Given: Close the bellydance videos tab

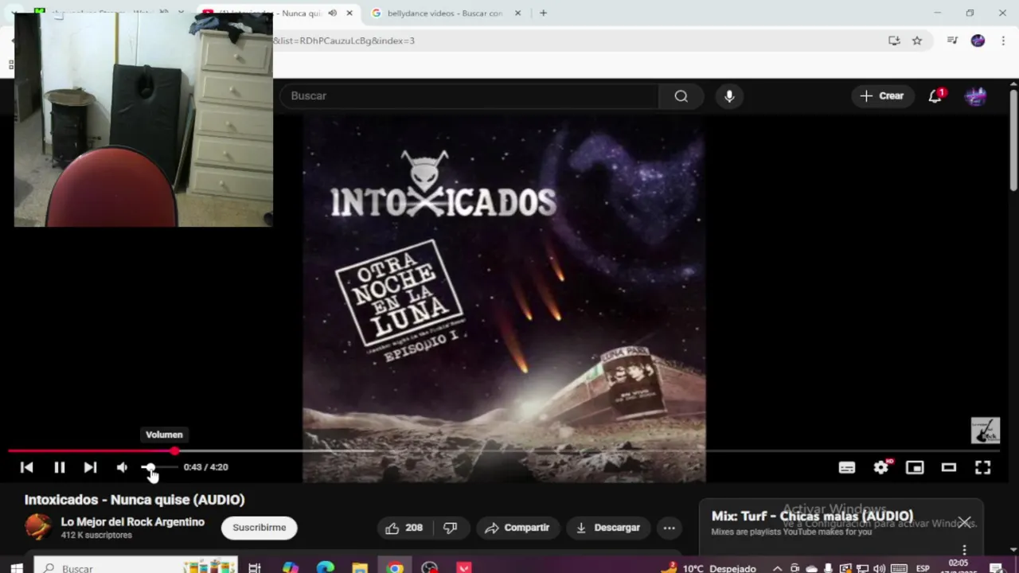Looking at the screenshot, I should [517, 13].
